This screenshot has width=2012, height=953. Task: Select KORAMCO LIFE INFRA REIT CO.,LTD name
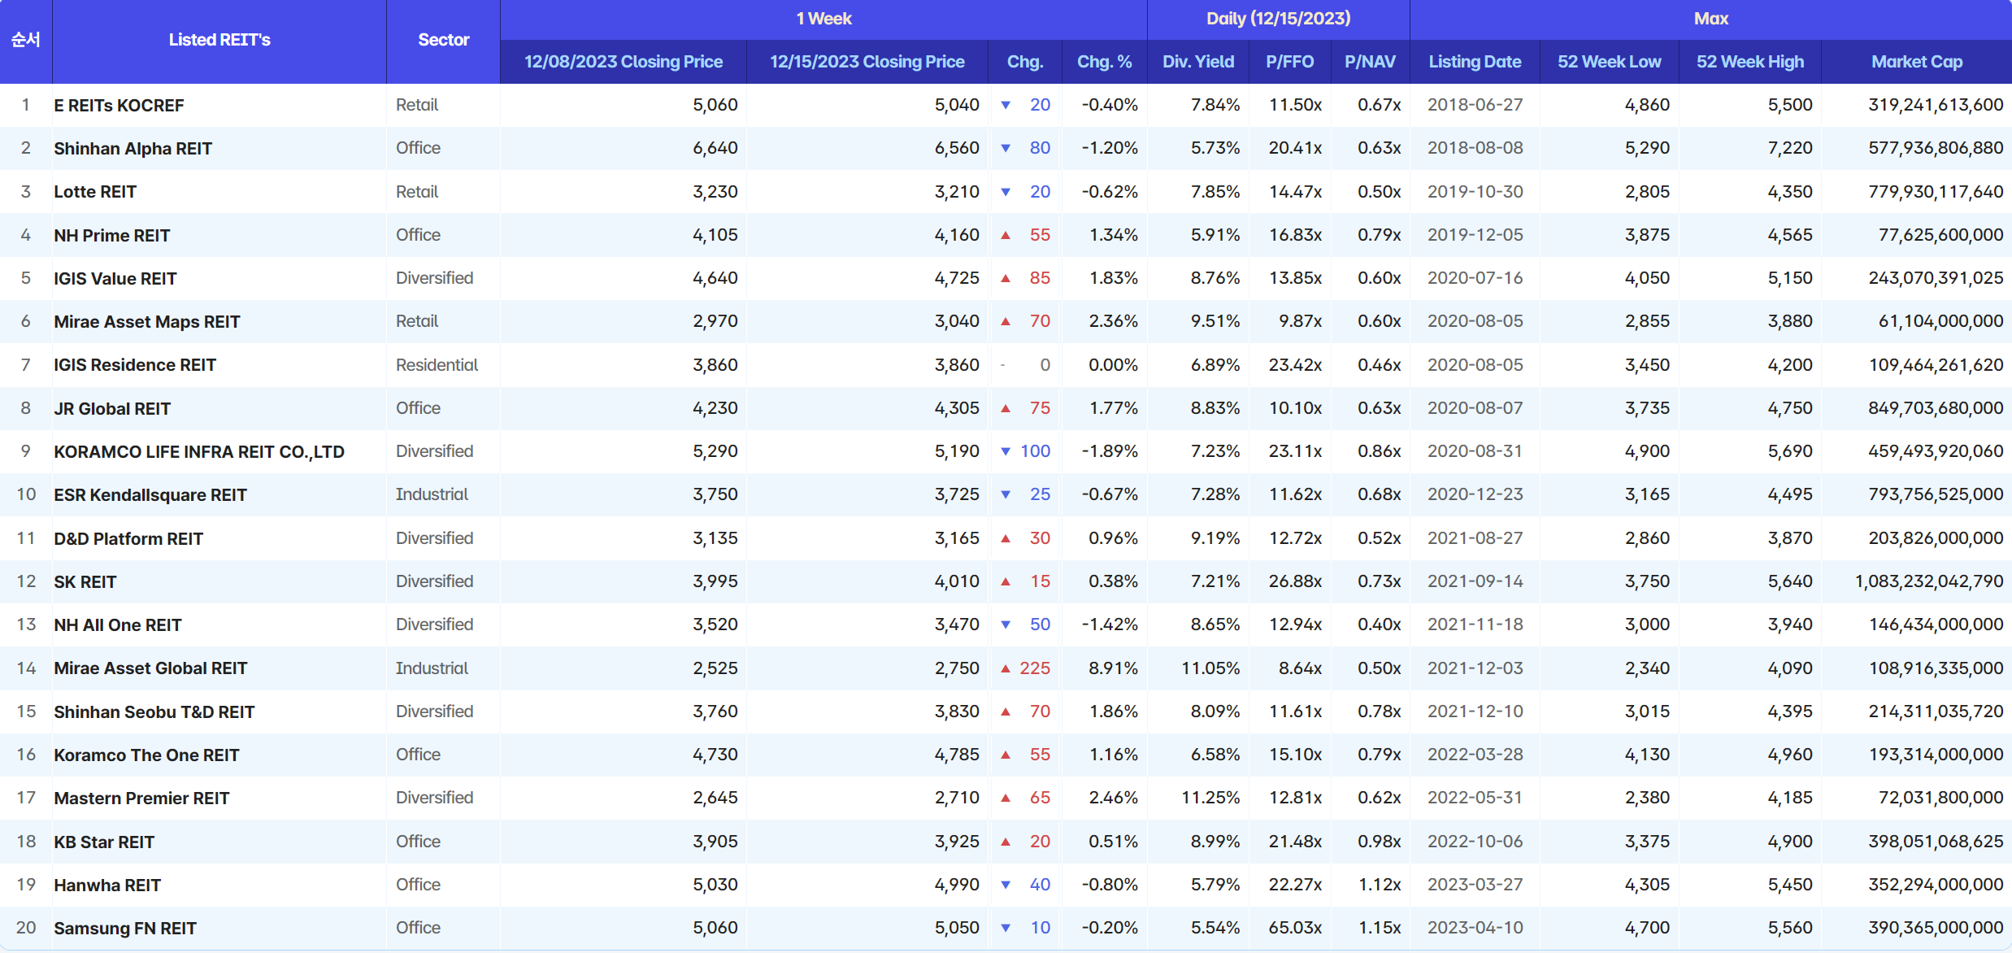coord(199,452)
